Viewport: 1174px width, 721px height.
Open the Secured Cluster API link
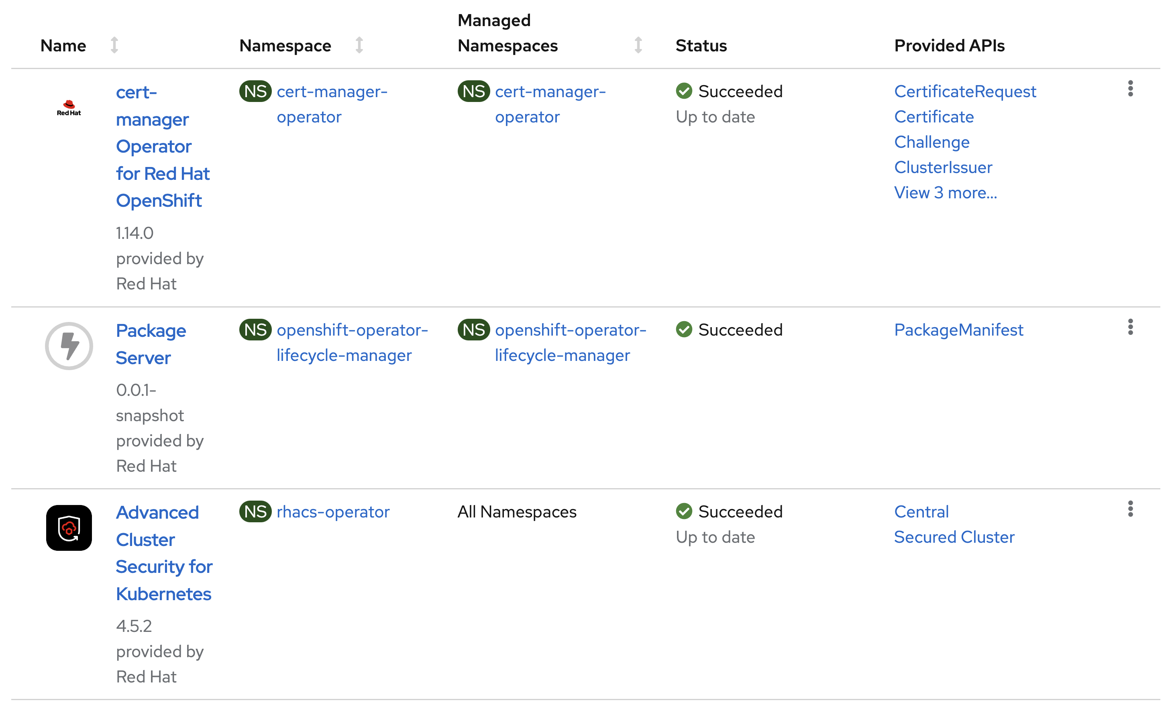[x=954, y=537]
